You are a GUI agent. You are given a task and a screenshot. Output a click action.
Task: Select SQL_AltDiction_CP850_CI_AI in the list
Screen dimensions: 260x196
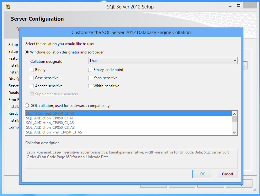tap(129, 118)
